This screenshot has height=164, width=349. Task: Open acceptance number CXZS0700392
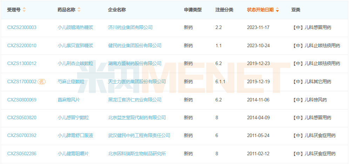(22, 135)
